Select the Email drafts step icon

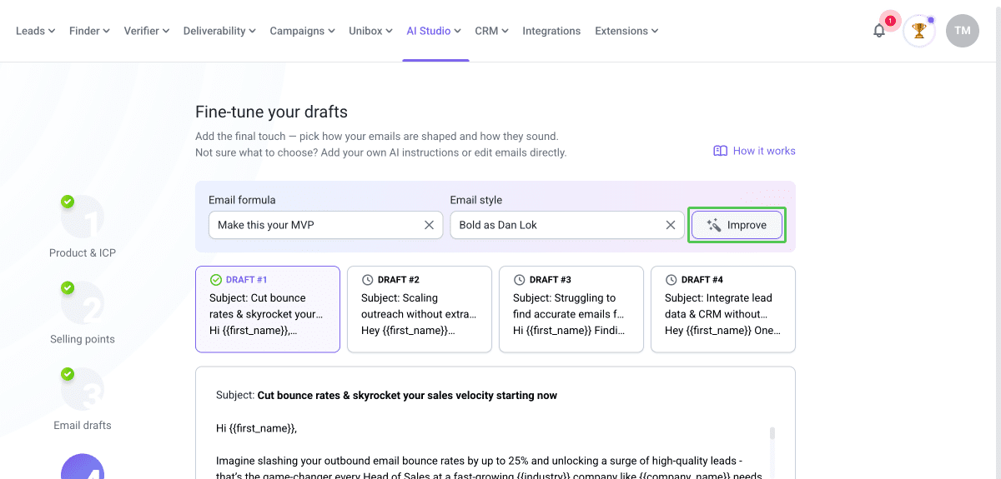[83, 391]
